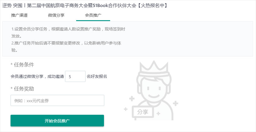Click the 任务条件 section label
256x132 pixels.
(x=22, y=65)
